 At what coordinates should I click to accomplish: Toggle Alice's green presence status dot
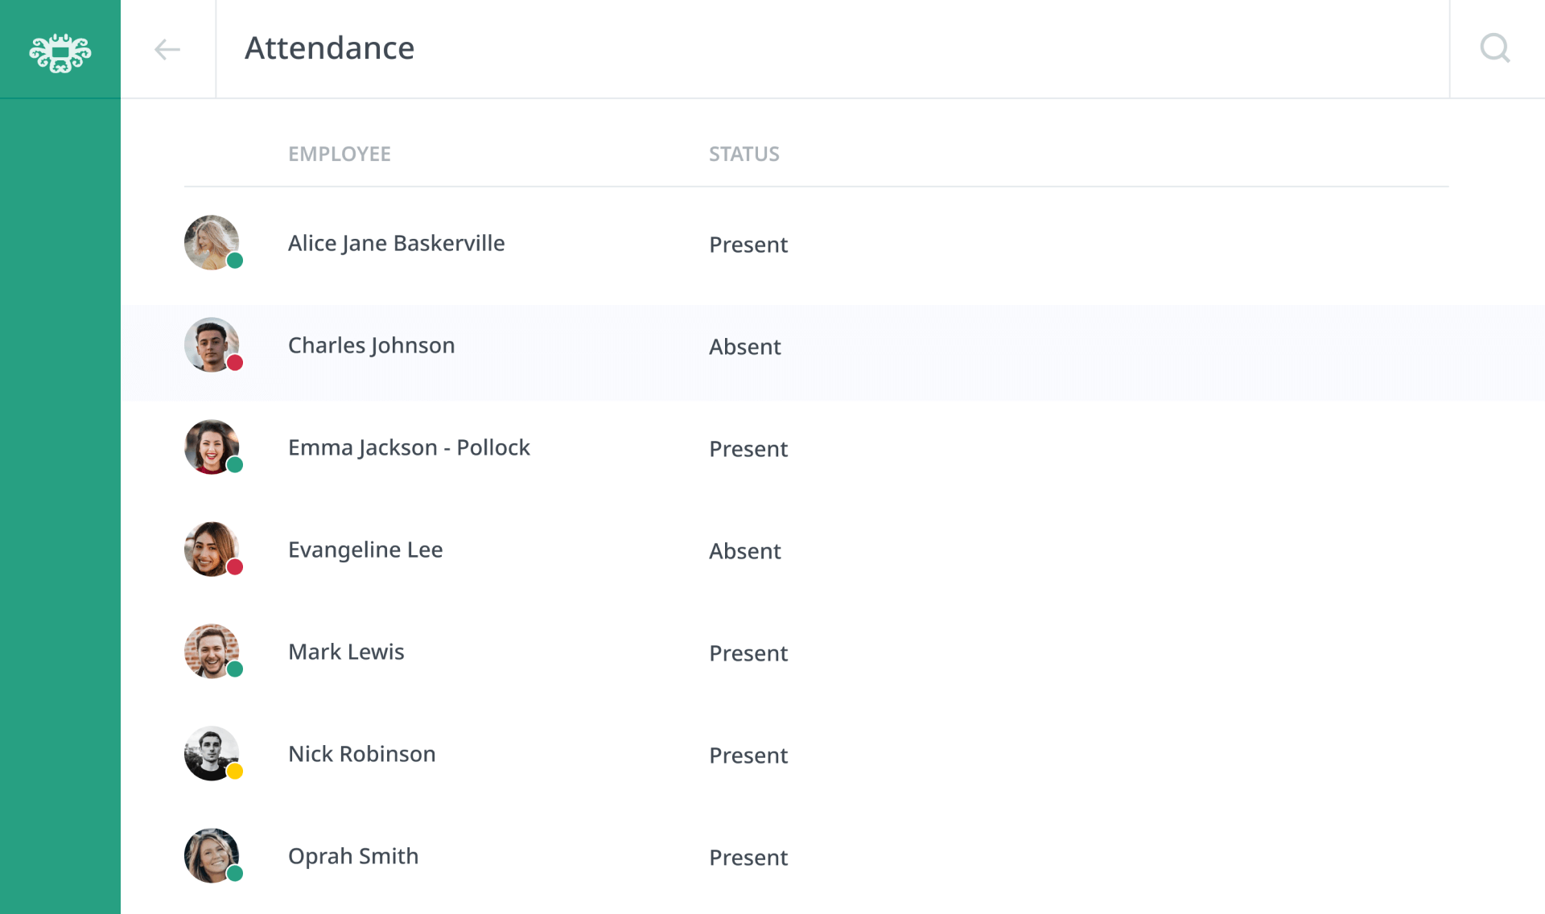pos(235,261)
